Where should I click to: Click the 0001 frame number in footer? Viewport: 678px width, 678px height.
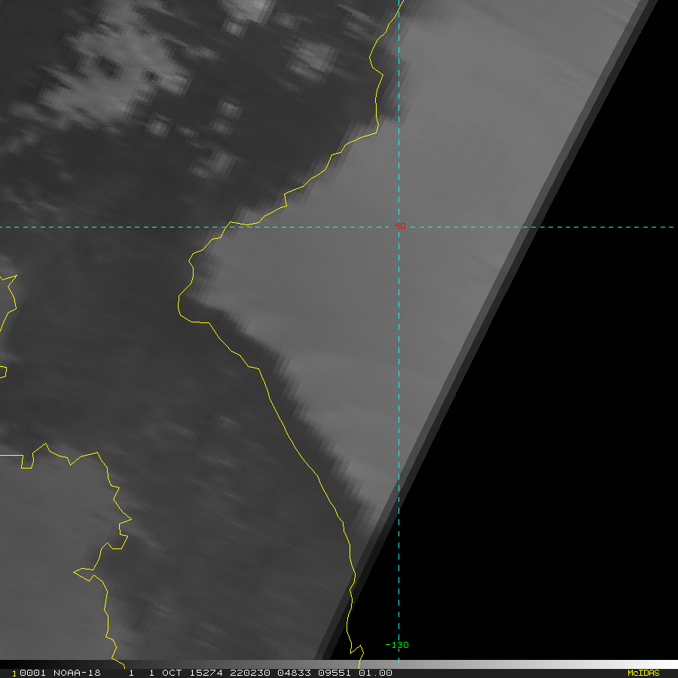tap(30, 673)
